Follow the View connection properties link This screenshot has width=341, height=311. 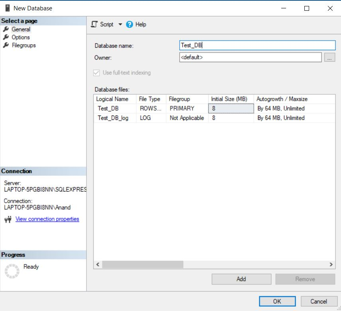click(x=47, y=219)
